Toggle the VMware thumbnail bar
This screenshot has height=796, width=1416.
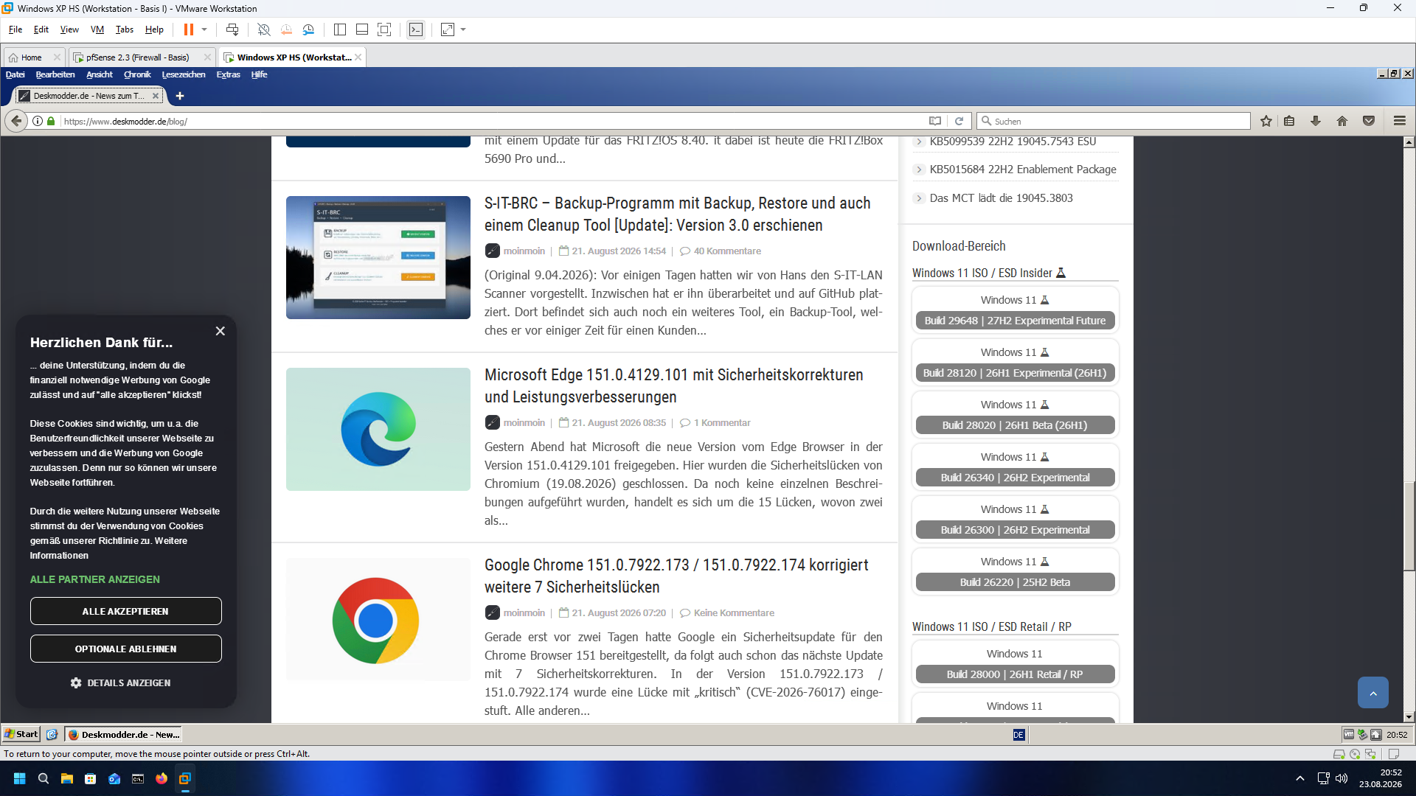click(362, 29)
